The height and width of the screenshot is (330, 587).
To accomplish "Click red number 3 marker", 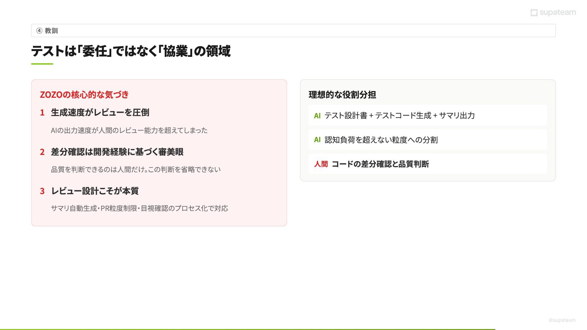I will pos(42,191).
